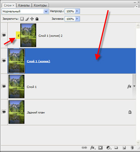Screen dimensions: 140x152
Task: Add a layer mask
Action: (x=100, y=148)
